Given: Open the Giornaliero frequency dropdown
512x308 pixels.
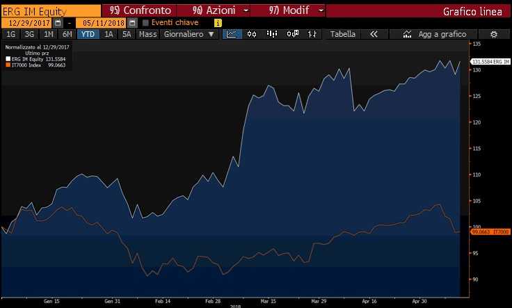Looking at the screenshot, I should point(189,34).
